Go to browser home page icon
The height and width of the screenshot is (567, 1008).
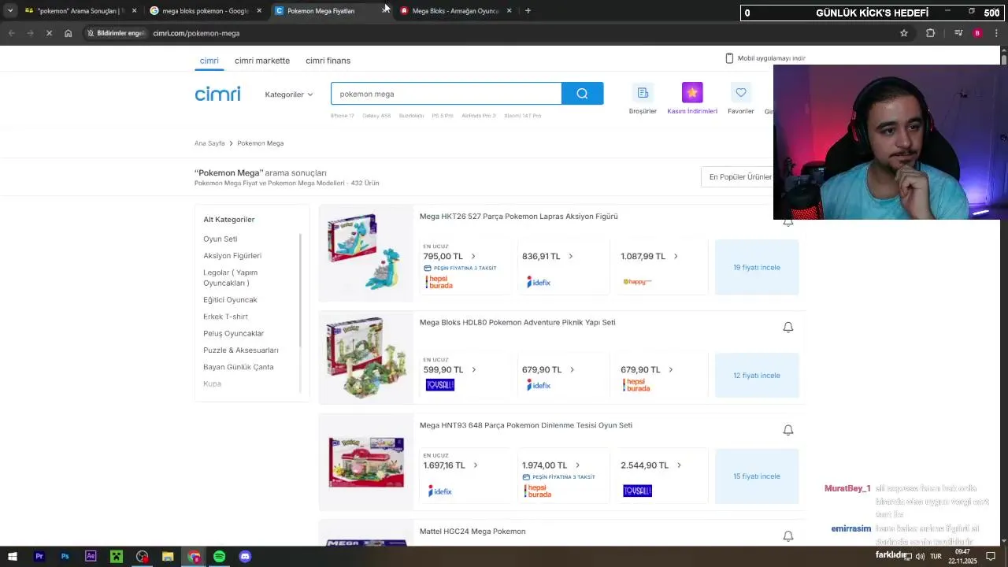69,33
